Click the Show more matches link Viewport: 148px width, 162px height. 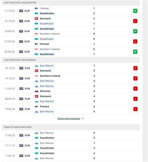(69, 119)
